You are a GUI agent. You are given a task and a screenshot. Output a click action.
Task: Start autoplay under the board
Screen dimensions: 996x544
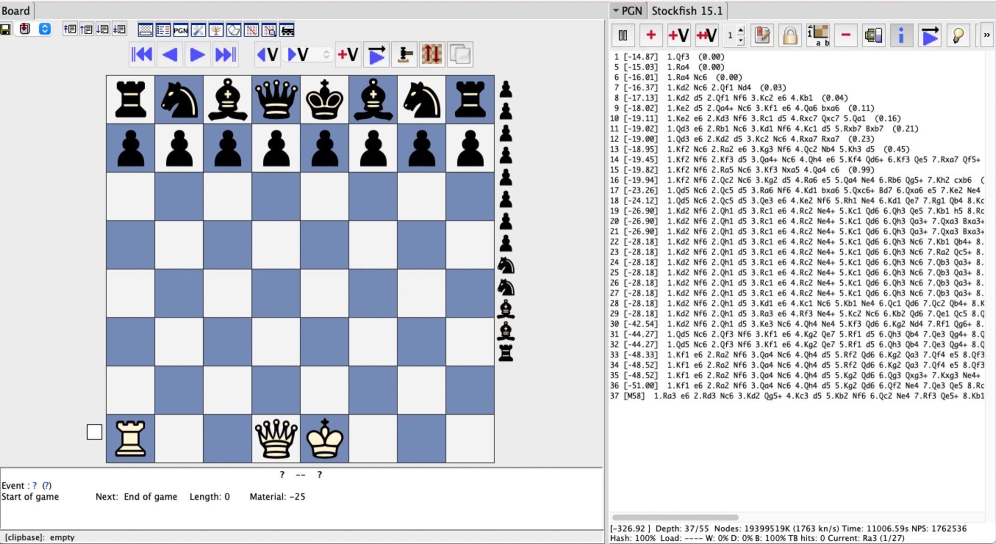coord(377,54)
